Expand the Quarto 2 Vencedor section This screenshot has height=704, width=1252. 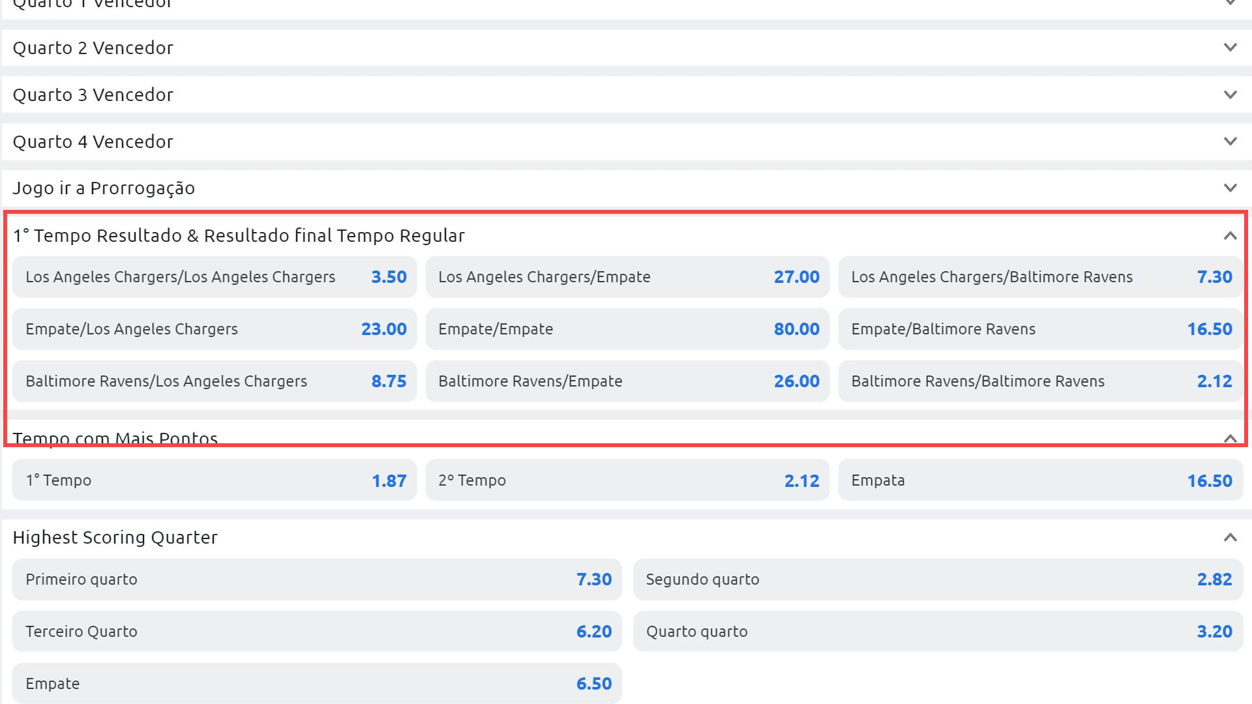pyautogui.click(x=1230, y=48)
